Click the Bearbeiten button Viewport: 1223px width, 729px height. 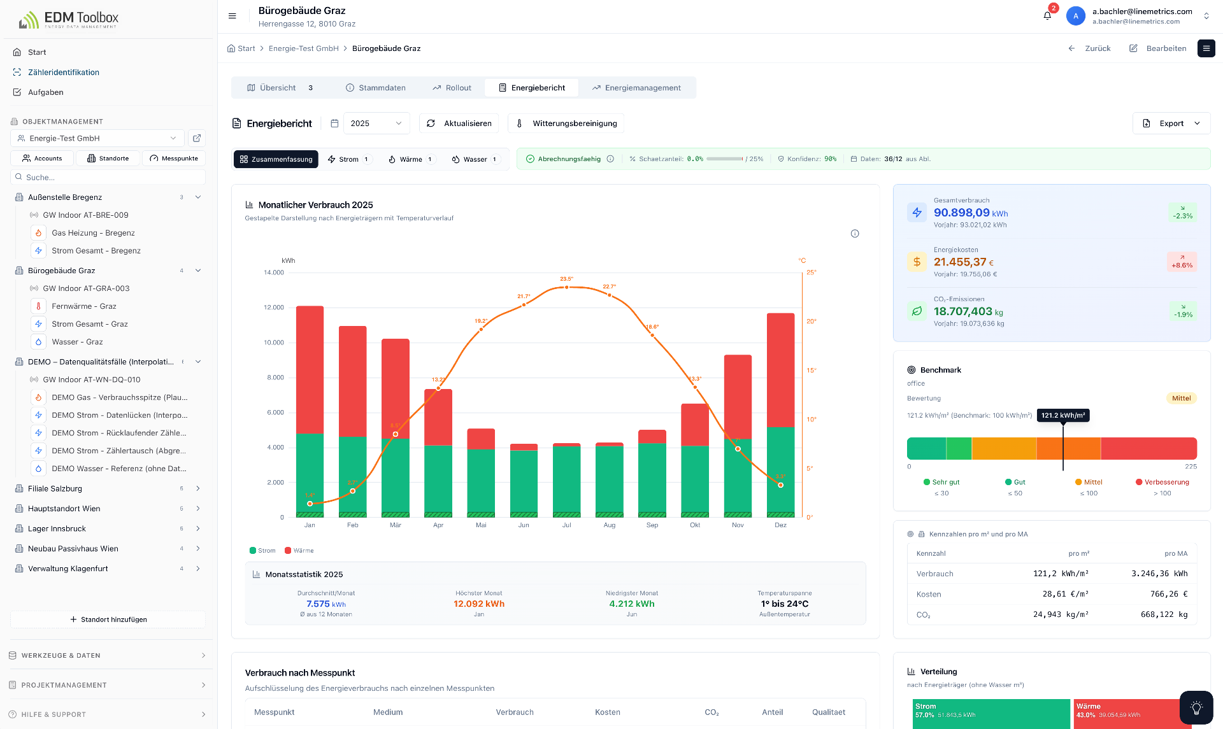tap(1157, 48)
